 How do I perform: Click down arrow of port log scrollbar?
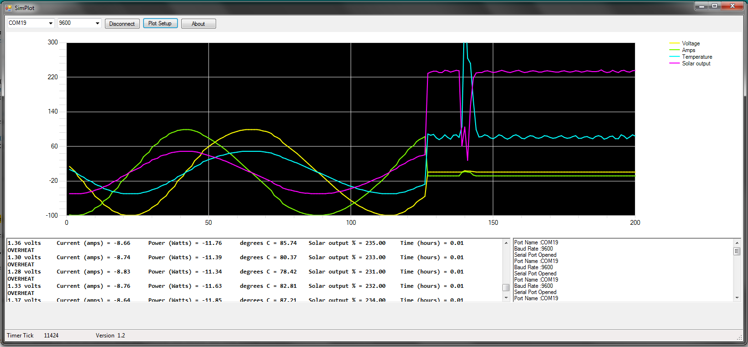pos(737,297)
